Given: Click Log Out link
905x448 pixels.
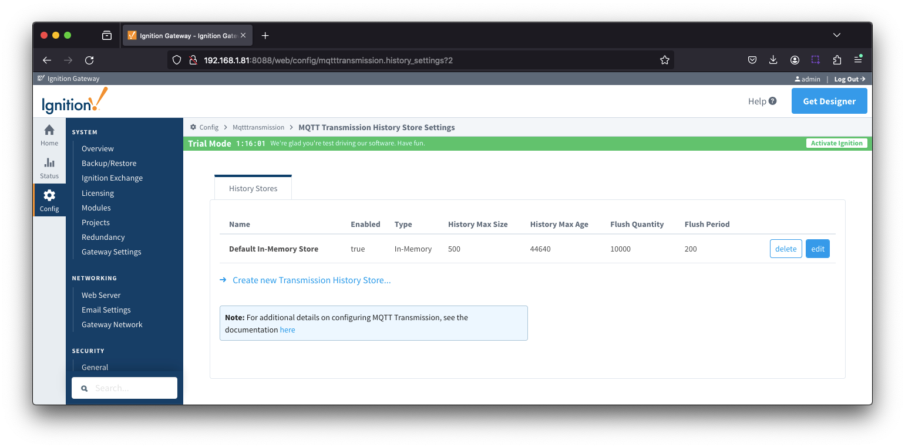Looking at the screenshot, I should coord(849,79).
